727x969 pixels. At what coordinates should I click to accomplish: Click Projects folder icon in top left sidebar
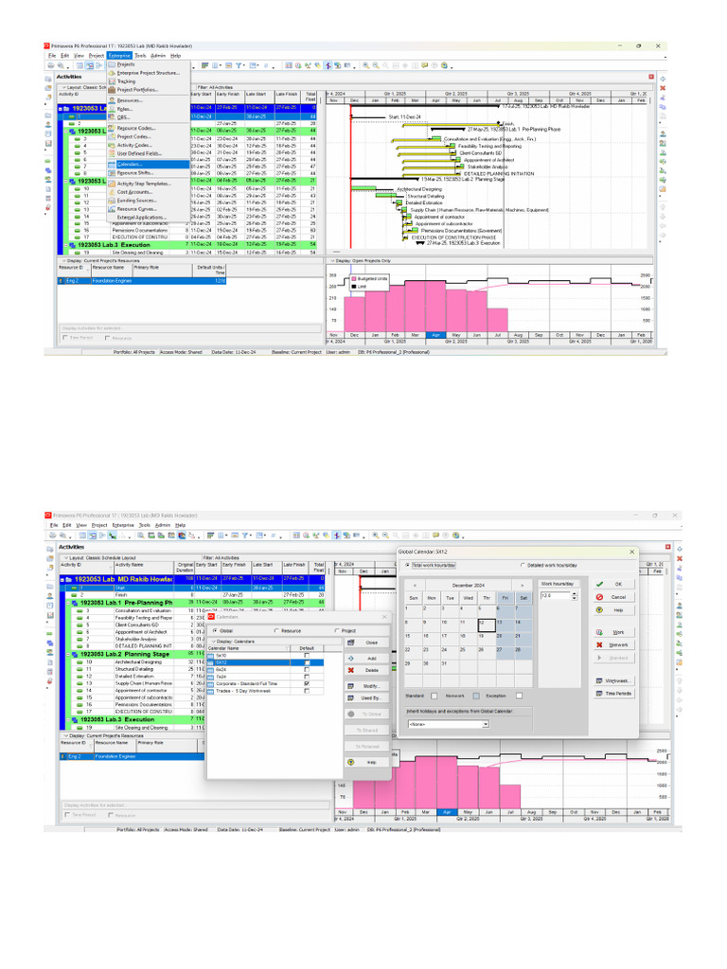pyautogui.click(x=48, y=115)
